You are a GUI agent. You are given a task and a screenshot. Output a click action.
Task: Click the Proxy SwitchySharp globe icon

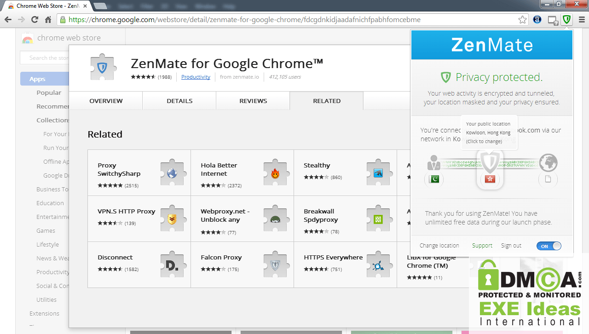(172, 173)
